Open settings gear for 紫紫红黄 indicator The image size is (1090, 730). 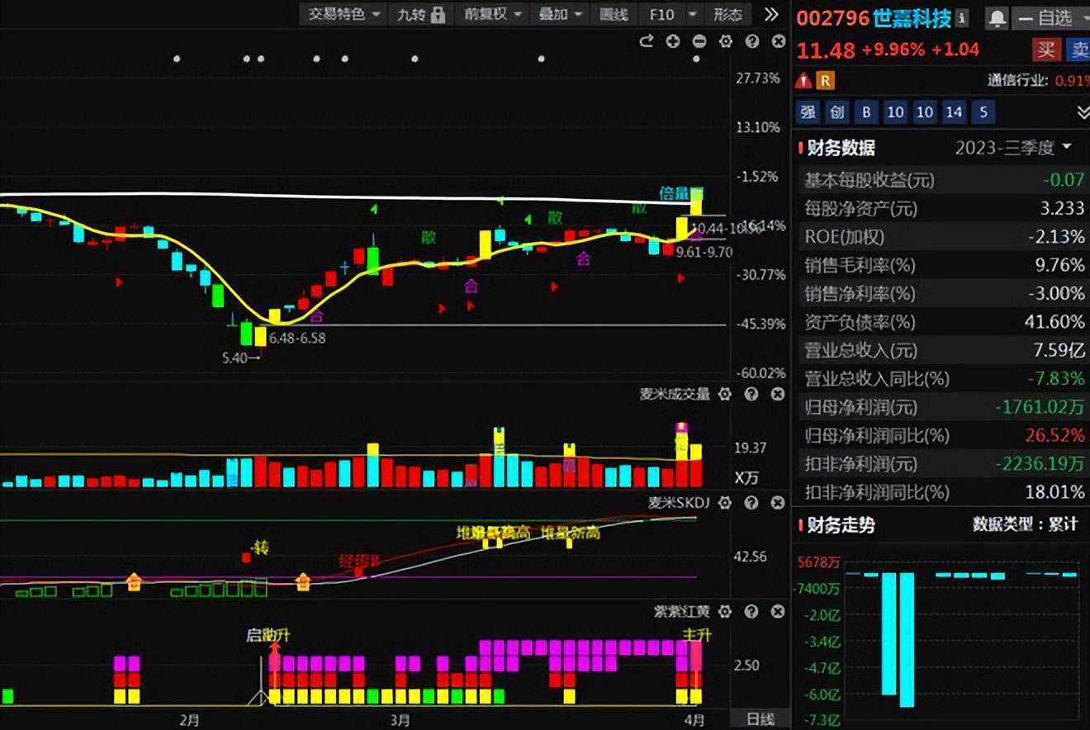tap(725, 612)
